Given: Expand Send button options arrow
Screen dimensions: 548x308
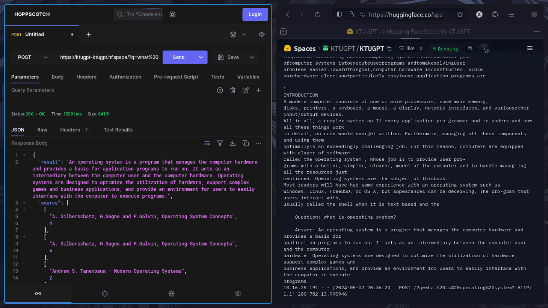Looking at the screenshot, I should click(201, 57).
